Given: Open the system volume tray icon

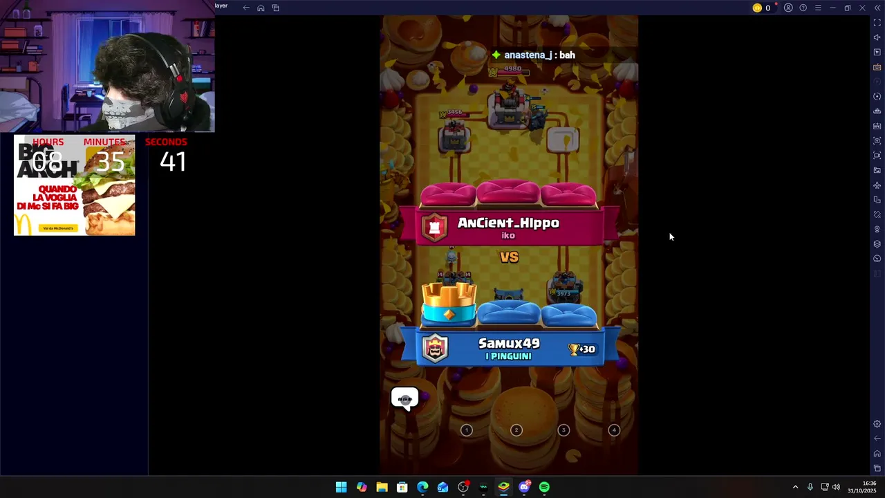Looking at the screenshot, I should click(x=836, y=487).
